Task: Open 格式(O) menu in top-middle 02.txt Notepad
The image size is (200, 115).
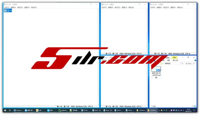Action: click(117, 8)
